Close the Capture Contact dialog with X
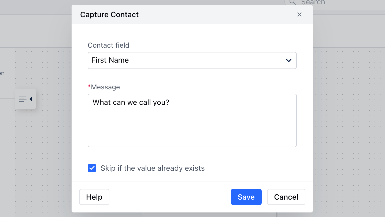Screen dimensions: 385x217 point(299,14)
